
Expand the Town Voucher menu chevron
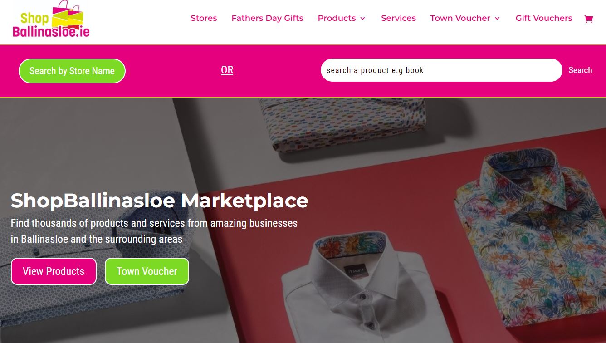497,19
